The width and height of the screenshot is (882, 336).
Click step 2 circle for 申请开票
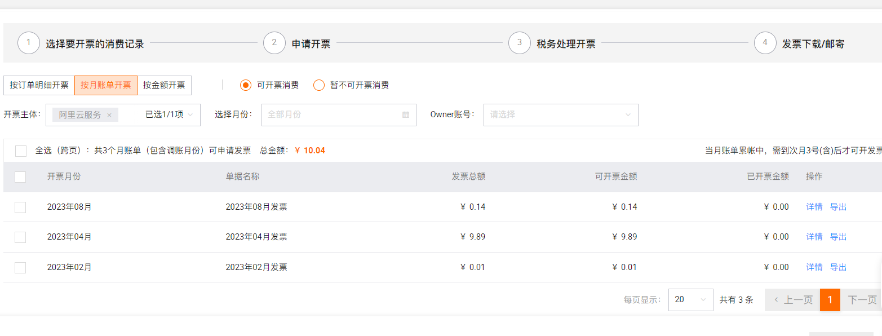[274, 43]
